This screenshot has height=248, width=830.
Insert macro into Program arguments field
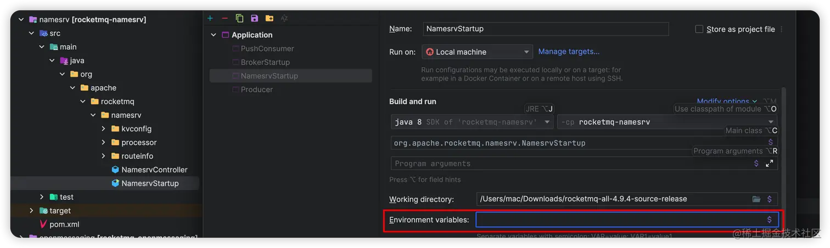point(756,163)
